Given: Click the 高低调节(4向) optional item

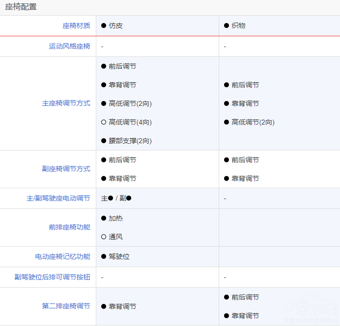Looking at the screenshot, I should (130, 122).
